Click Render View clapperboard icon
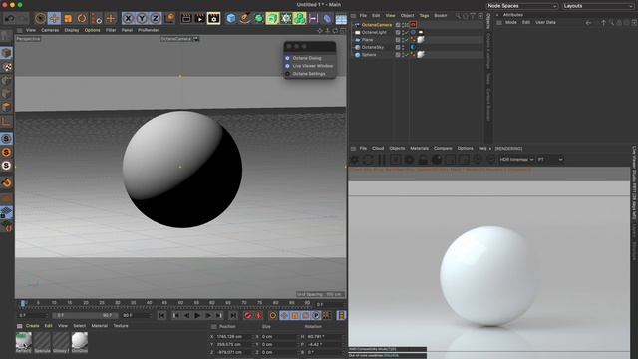 186,18
